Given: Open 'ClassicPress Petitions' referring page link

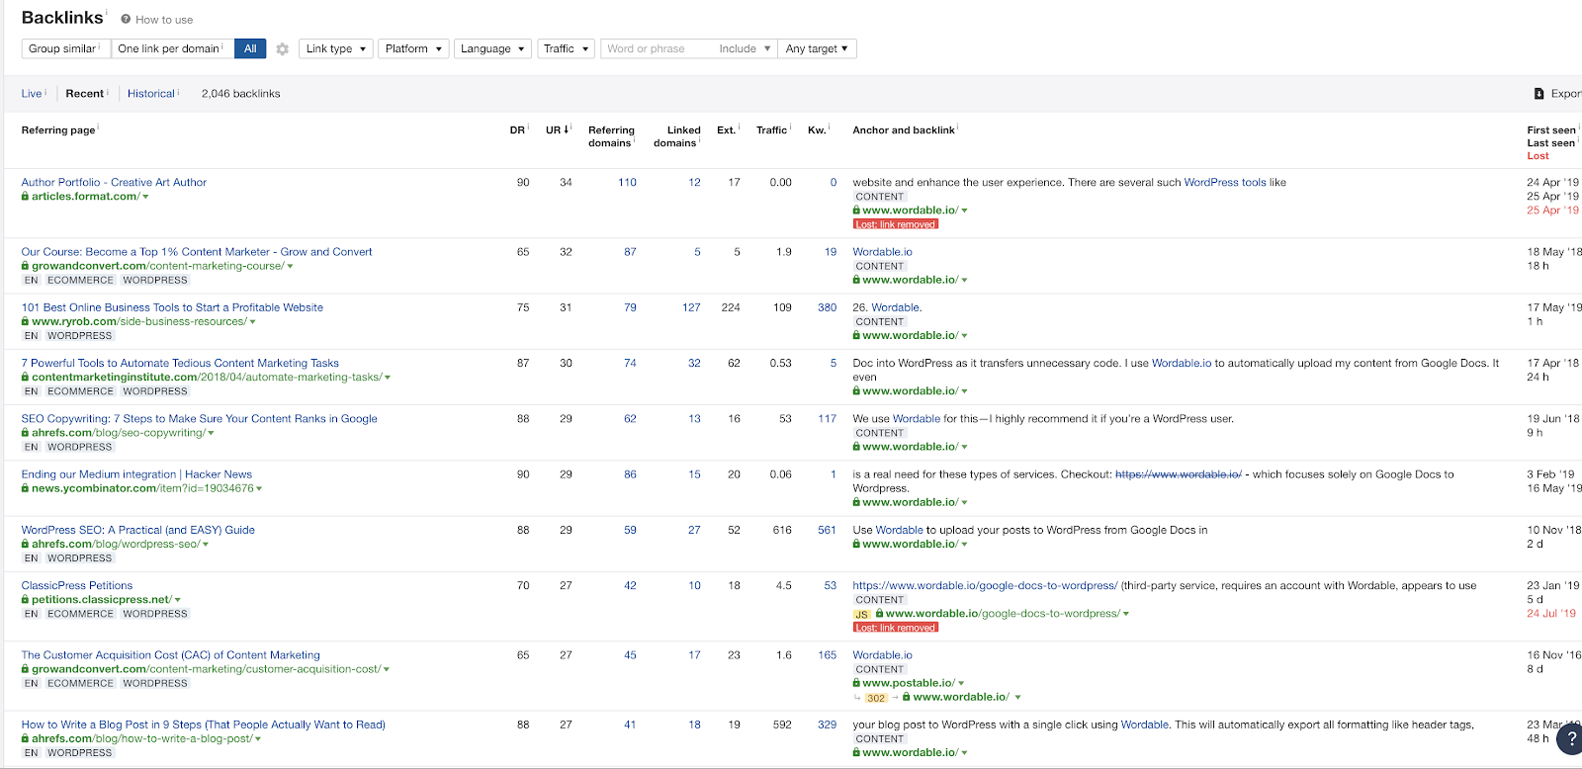Looking at the screenshot, I should coord(77,585).
